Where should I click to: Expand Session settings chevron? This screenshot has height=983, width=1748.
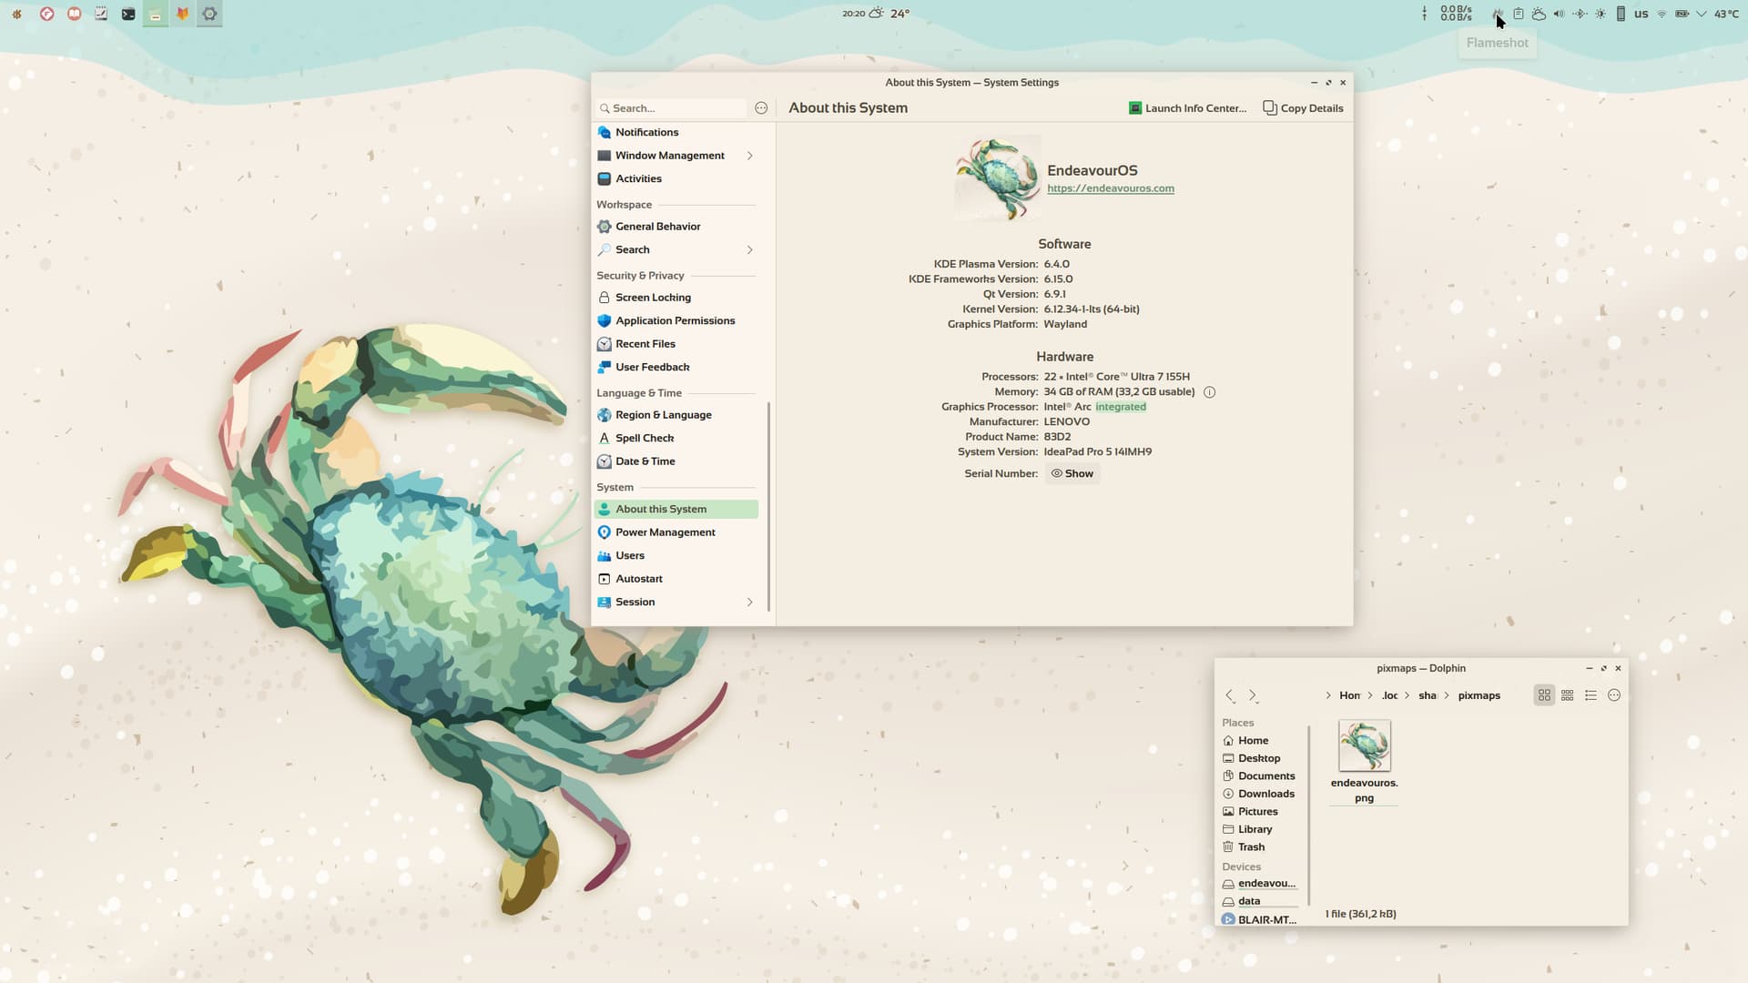coord(750,602)
